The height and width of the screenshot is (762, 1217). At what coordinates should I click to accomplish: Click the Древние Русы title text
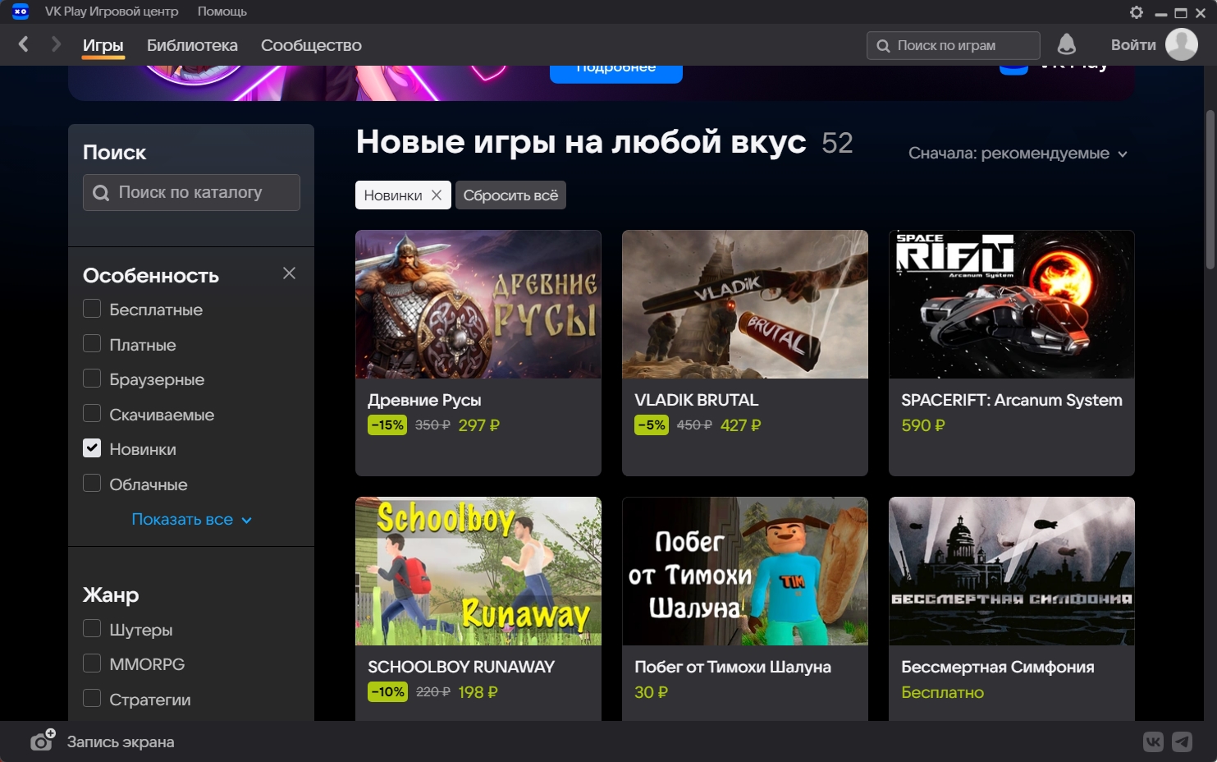tap(424, 400)
